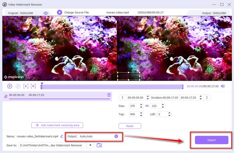Click the brush icon of the watermark segment
The image size is (234, 153).
[x=6, y=97]
